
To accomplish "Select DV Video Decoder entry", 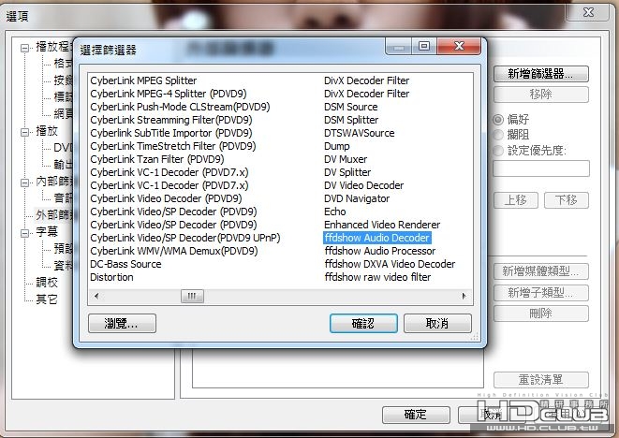I will pos(363,185).
